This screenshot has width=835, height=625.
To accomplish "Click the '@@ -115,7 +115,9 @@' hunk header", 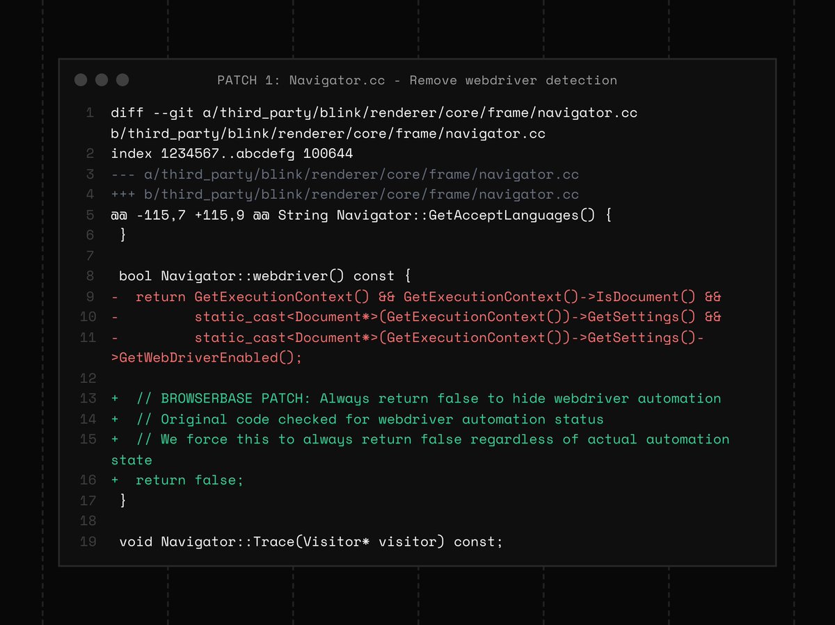I will click(361, 215).
